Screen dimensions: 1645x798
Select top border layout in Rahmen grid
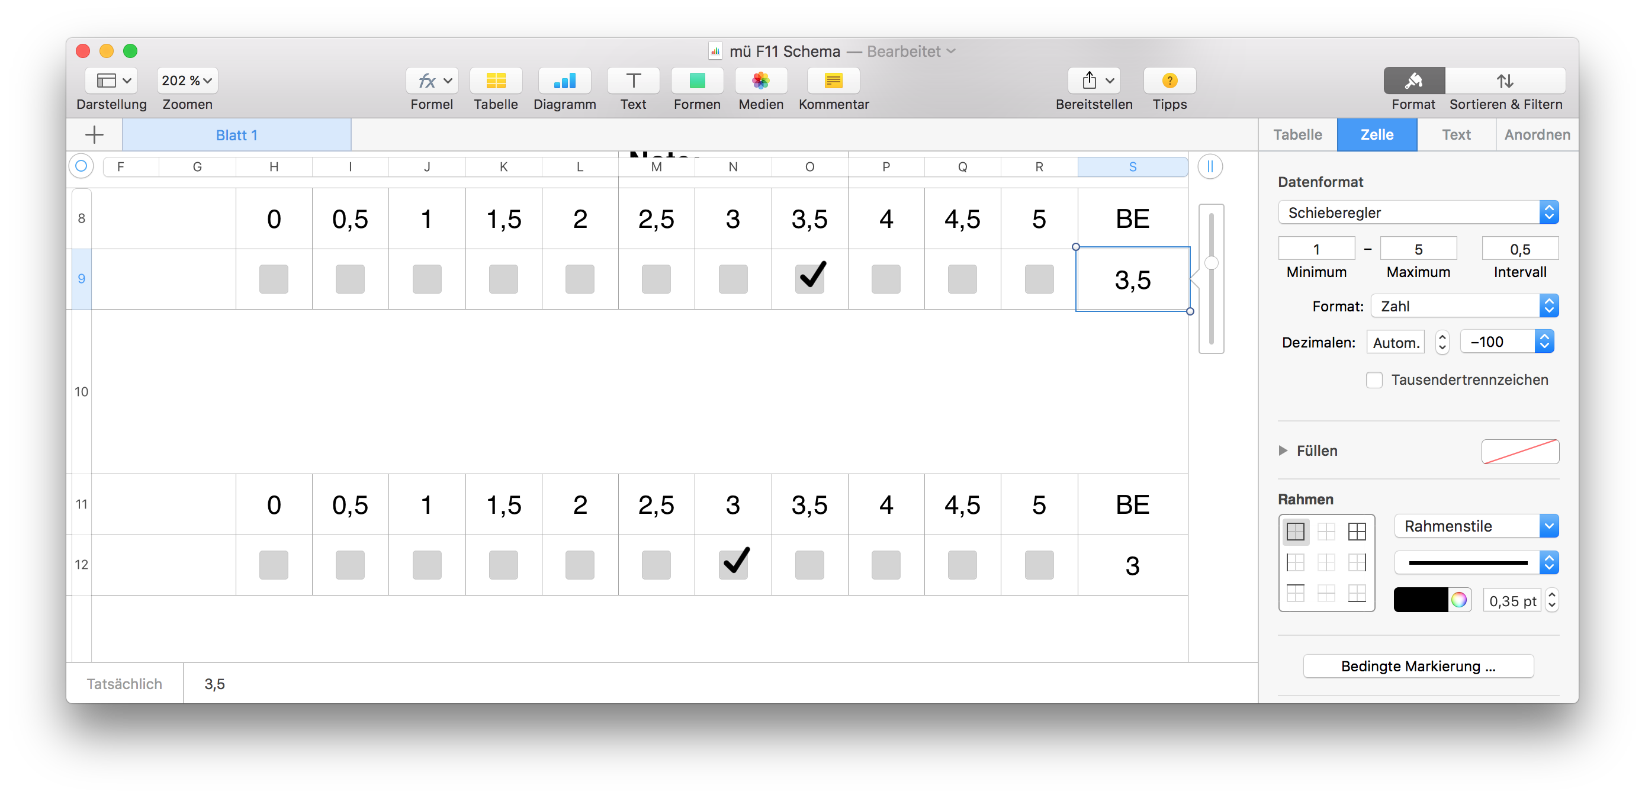tap(1296, 593)
